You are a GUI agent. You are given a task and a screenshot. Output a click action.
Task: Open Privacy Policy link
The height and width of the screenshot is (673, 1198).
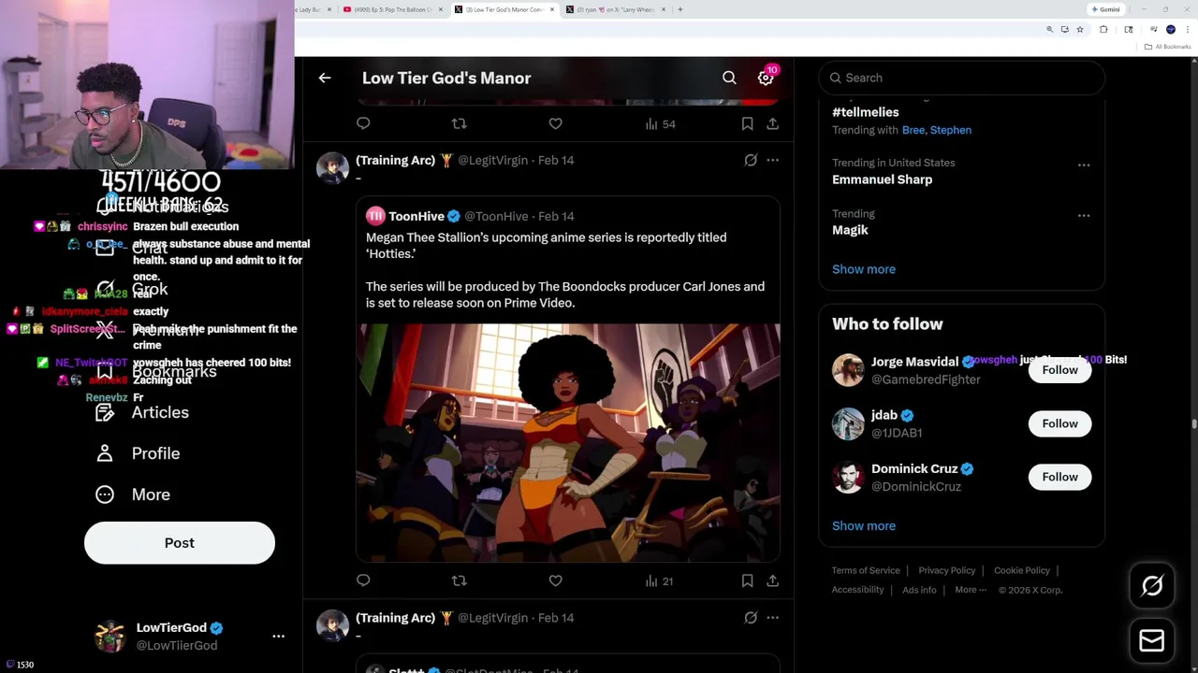(x=947, y=570)
